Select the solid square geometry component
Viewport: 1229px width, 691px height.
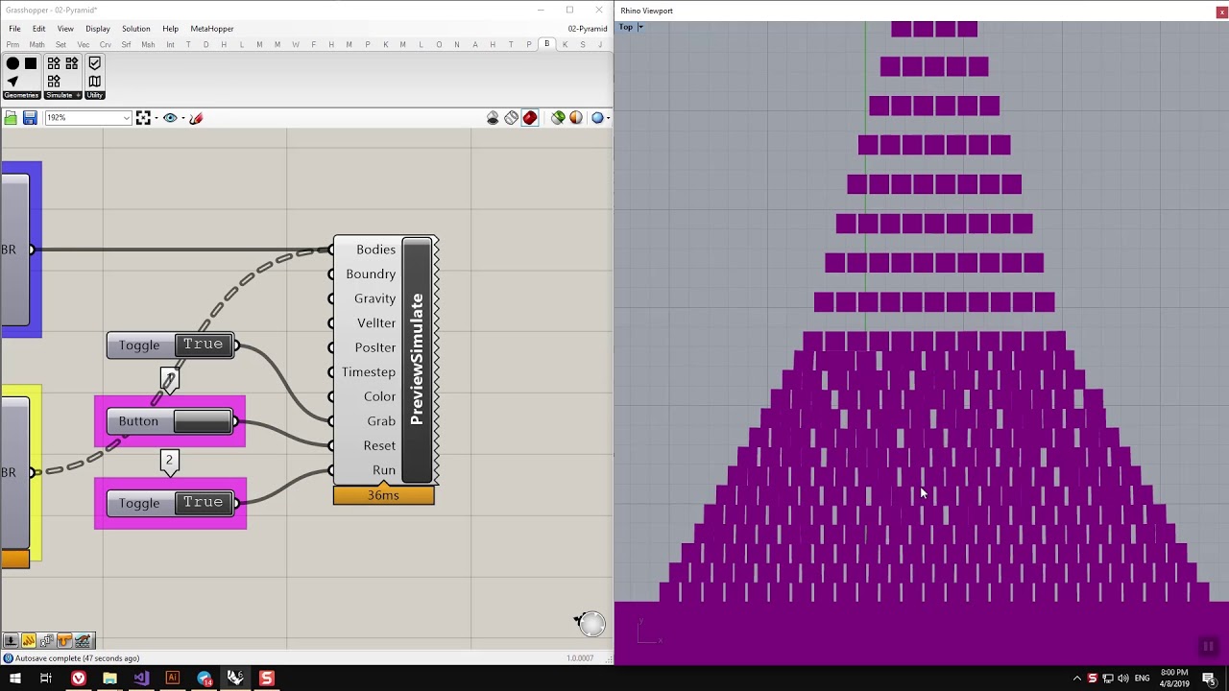pos(31,63)
